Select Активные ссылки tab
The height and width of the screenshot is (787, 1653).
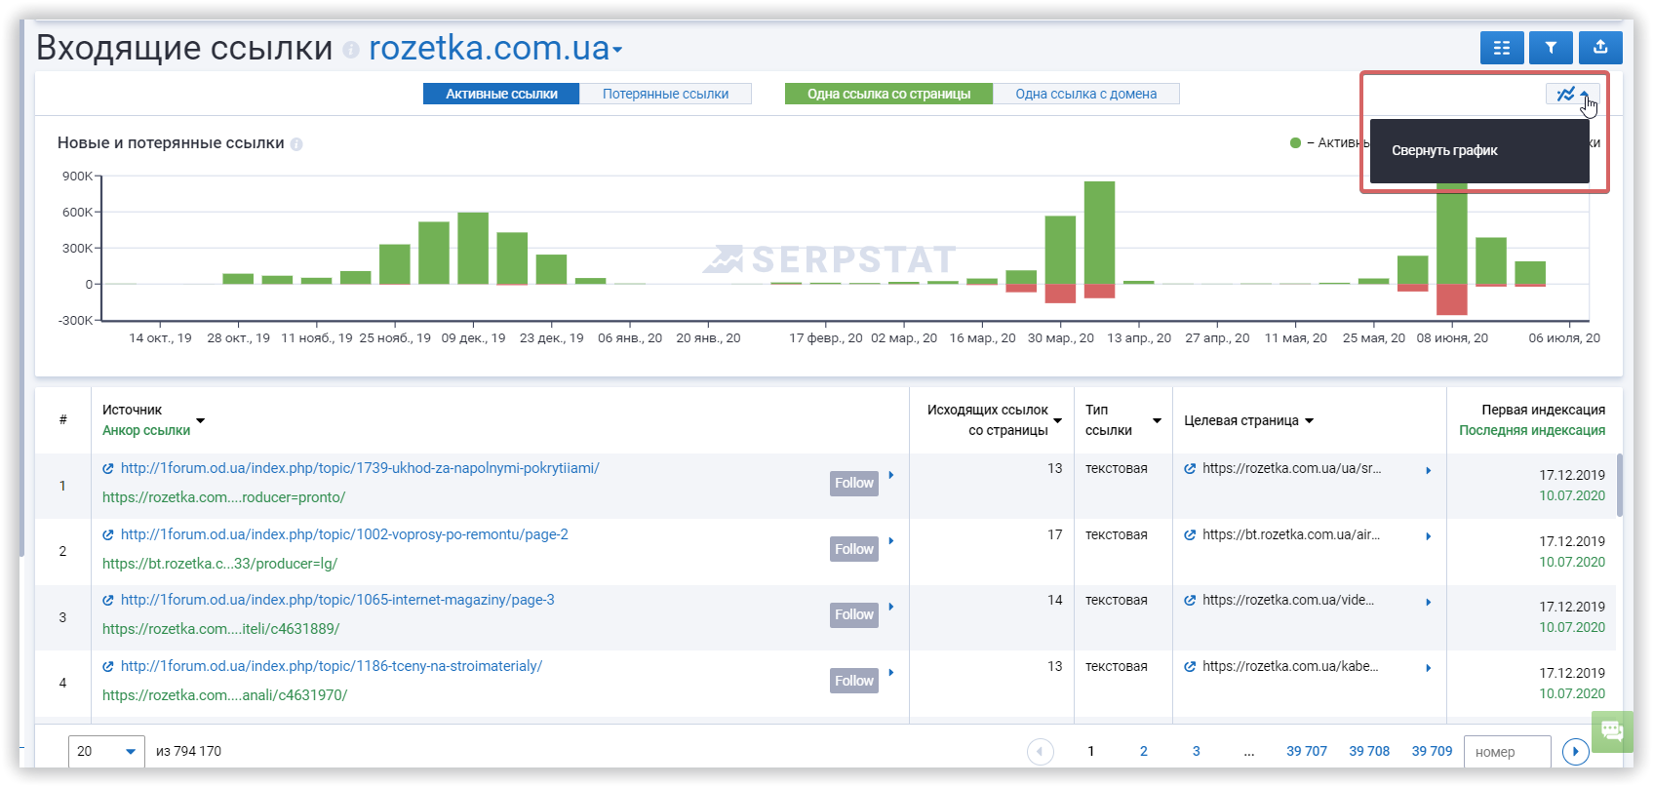[501, 94]
